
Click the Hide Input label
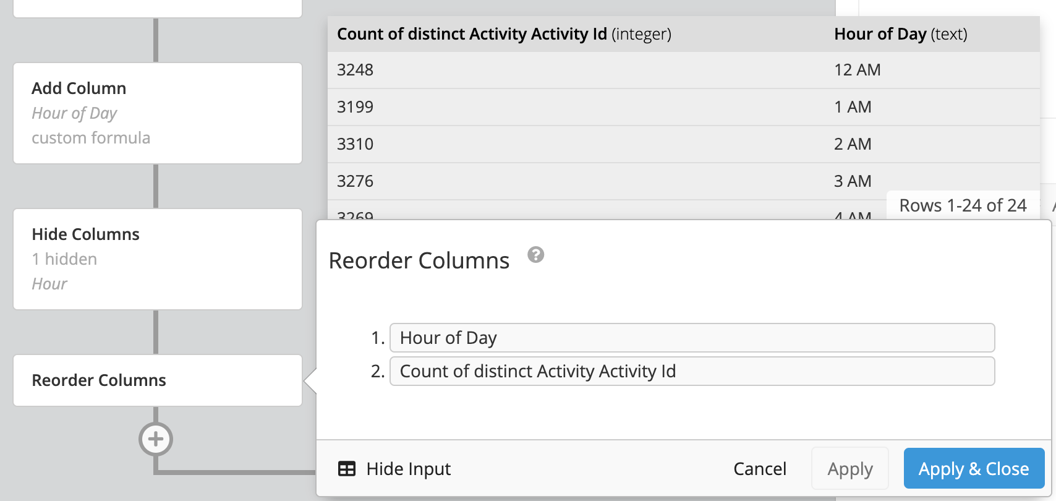point(409,469)
